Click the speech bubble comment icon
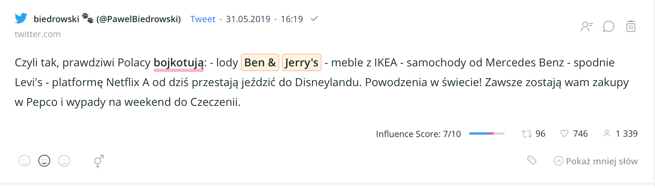The width and height of the screenshot is (655, 188). (x=608, y=26)
